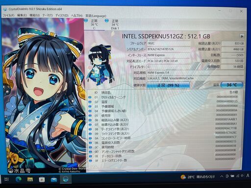Click next disk arrow button
This screenshot has width=251, height=188.
click(242, 36)
